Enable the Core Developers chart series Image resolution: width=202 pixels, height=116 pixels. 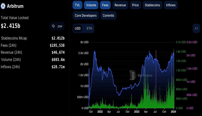pos(86,16)
